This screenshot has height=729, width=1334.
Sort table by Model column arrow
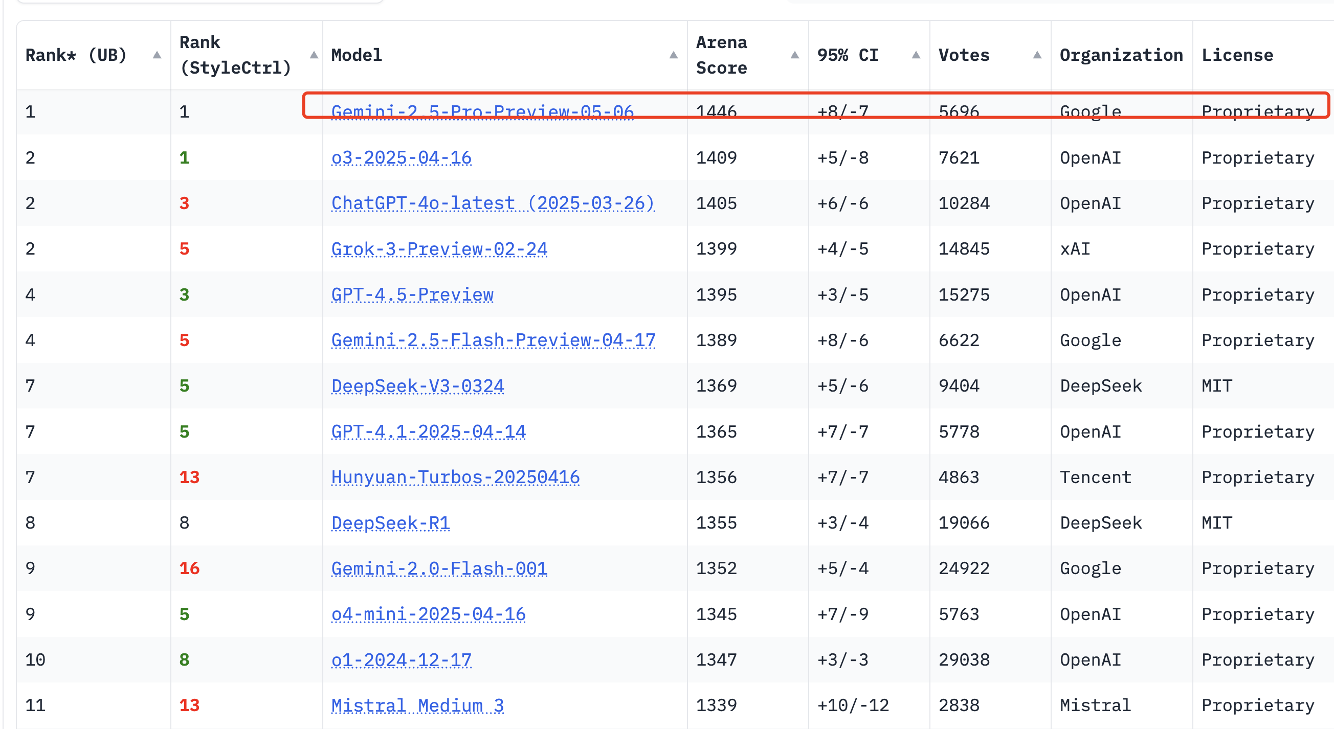673,55
